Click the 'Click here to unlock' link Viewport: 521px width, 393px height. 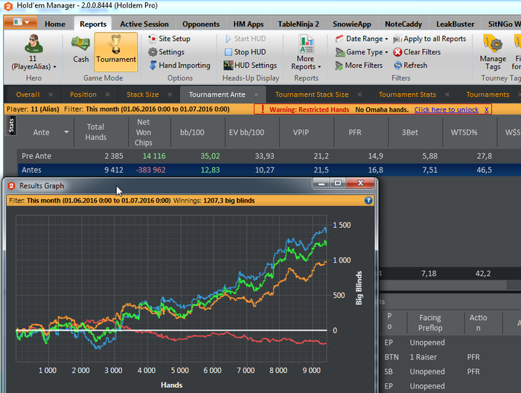[447, 109]
